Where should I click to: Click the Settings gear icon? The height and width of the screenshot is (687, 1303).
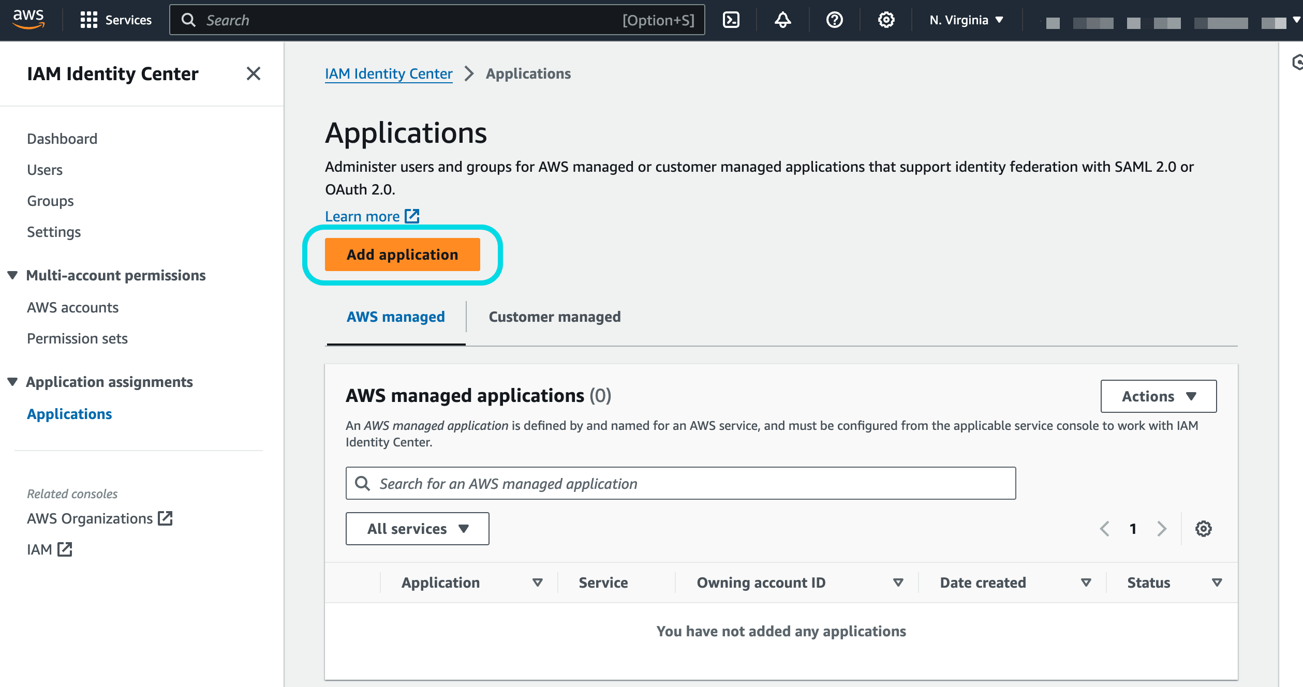pyautogui.click(x=886, y=19)
